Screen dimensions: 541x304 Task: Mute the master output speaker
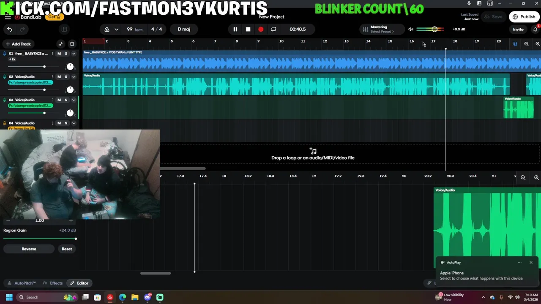(x=410, y=29)
